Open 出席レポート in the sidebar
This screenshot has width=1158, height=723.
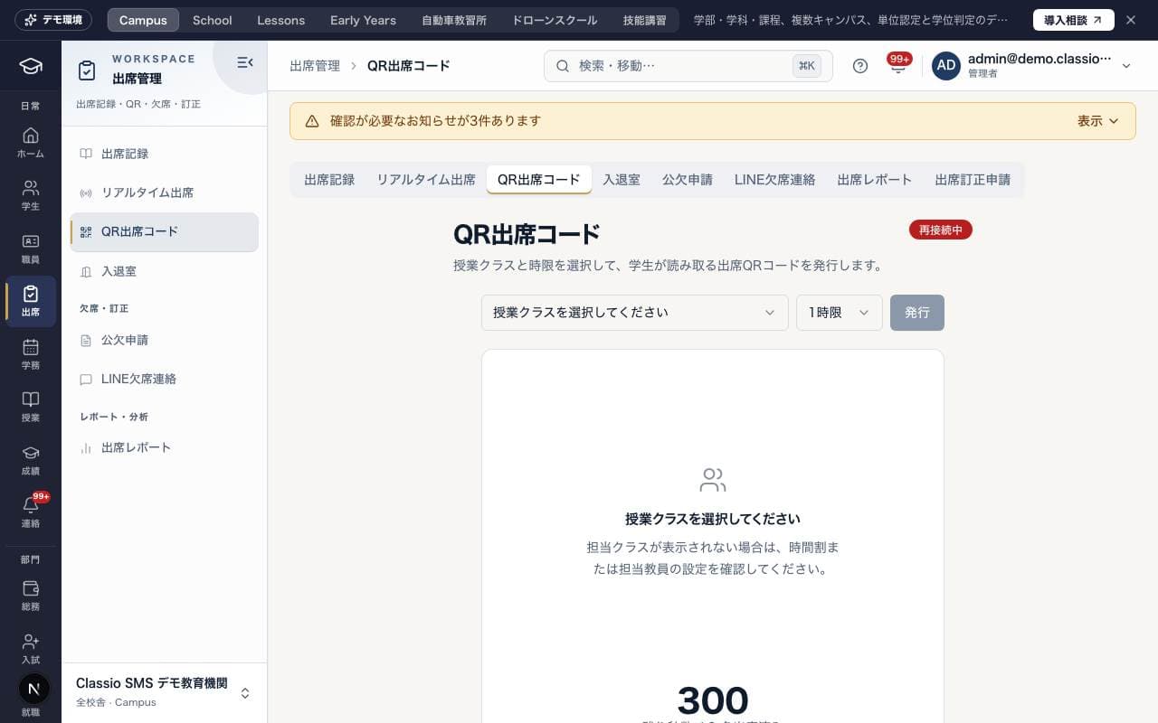click(x=164, y=447)
